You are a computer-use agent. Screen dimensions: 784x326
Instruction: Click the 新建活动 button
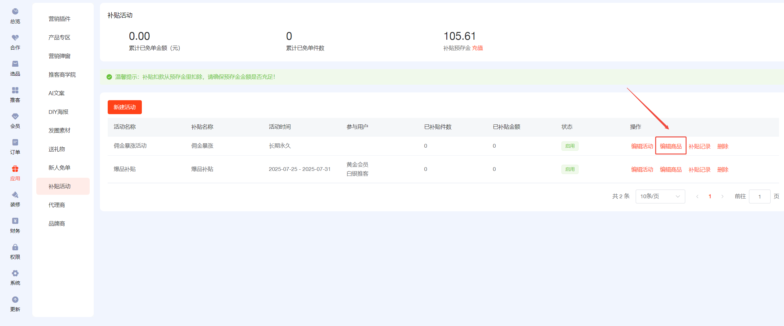pos(124,107)
